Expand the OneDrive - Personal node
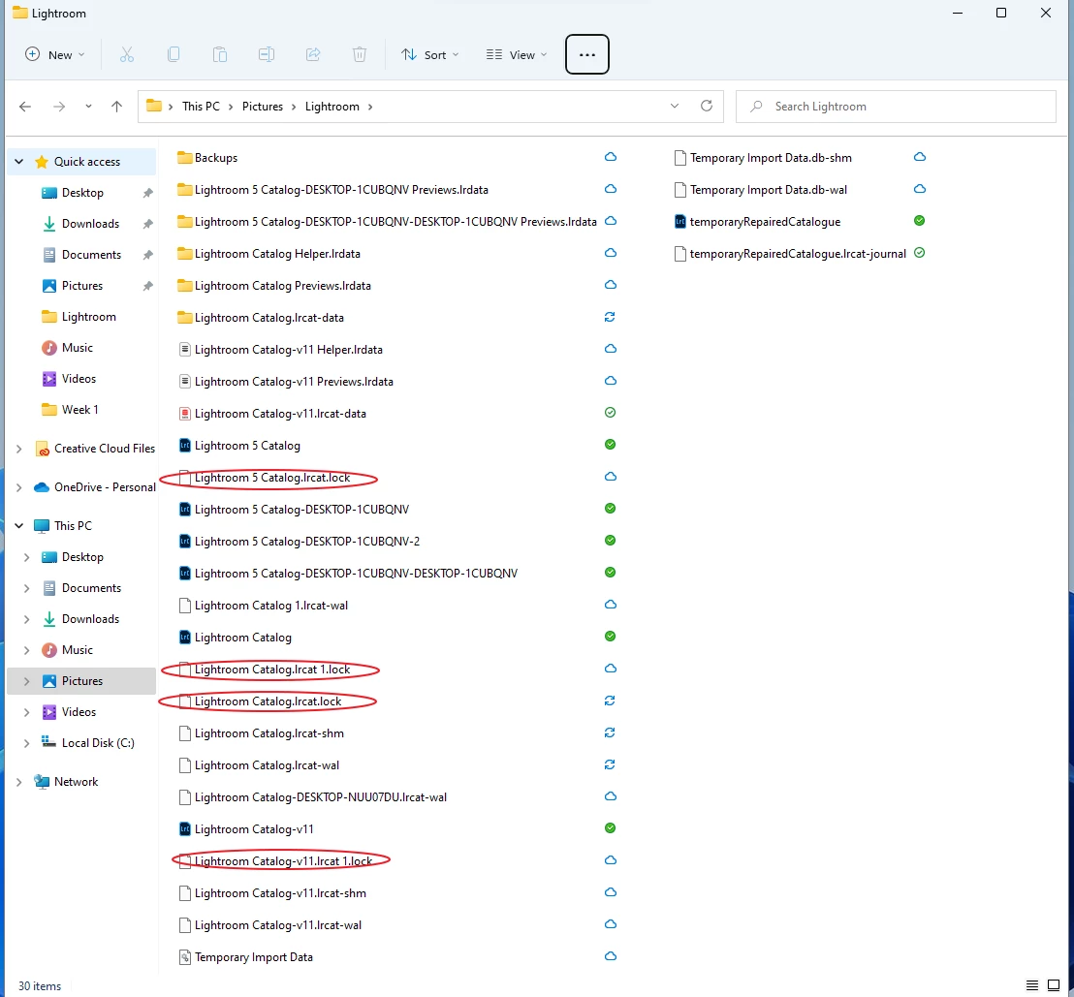This screenshot has width=1074, height=997. [19, 487]
